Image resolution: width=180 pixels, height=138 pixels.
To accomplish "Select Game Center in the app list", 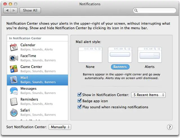I will point(37,69).
